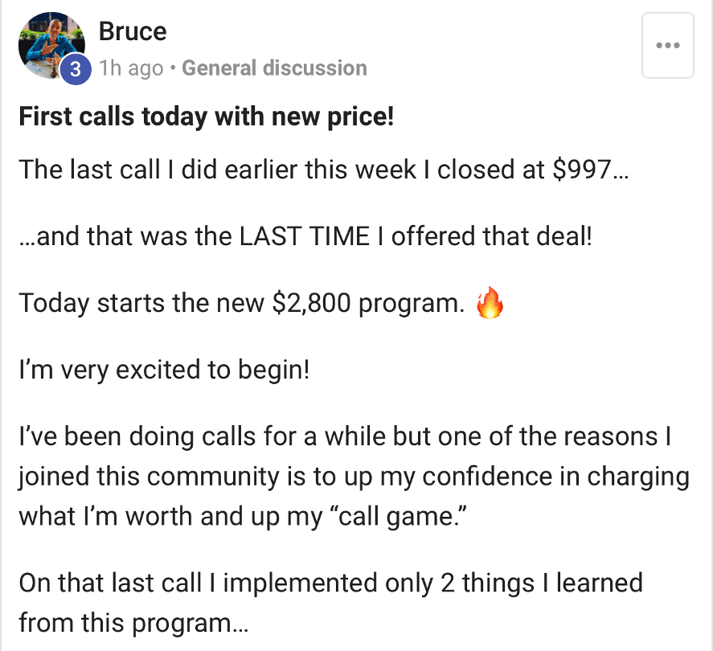Click the 1h ago timestamp

coord(131,68)
